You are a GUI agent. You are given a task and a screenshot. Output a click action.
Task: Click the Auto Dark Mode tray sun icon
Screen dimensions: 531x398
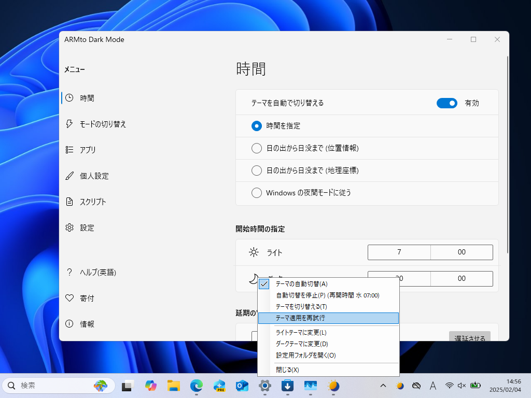[399, 386]
